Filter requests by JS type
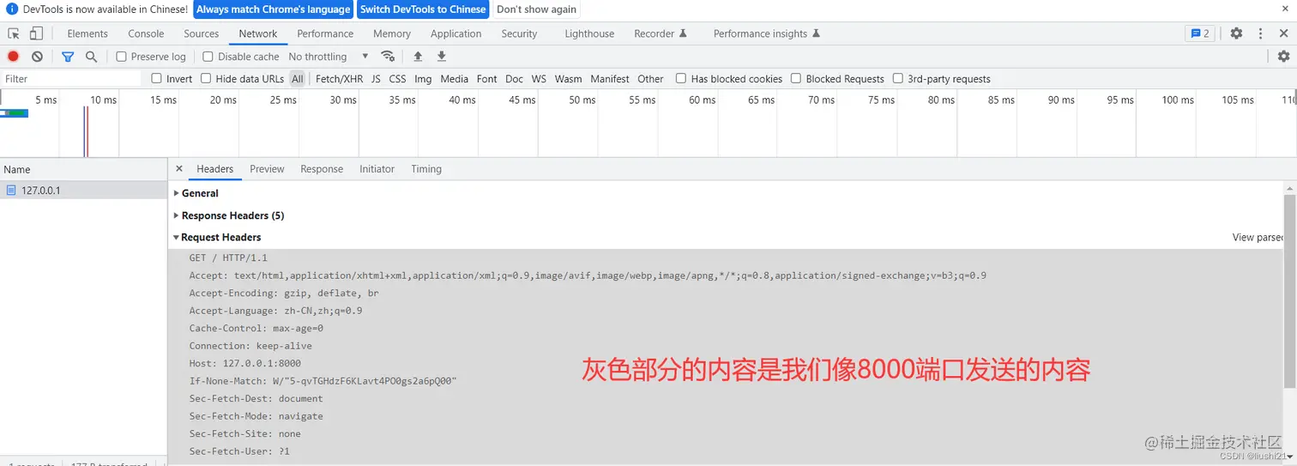 (x=376, y=78)
